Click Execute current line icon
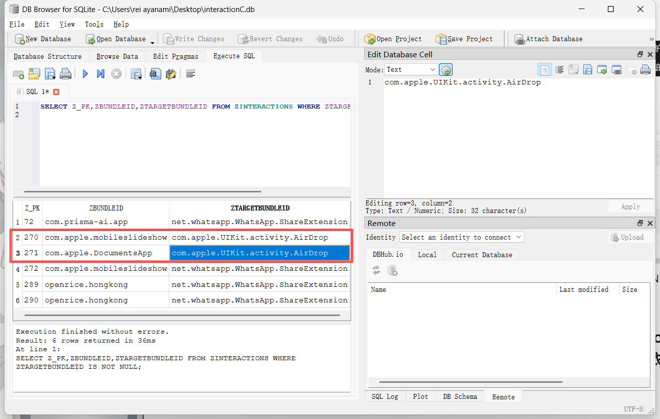The image size is (660, 419). (x=100, y=74)
